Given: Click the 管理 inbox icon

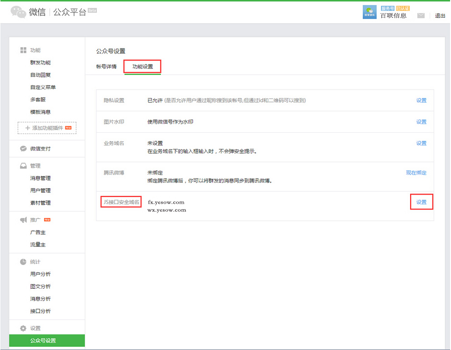Looking at the screenshot, I should [x=23, y=166].
